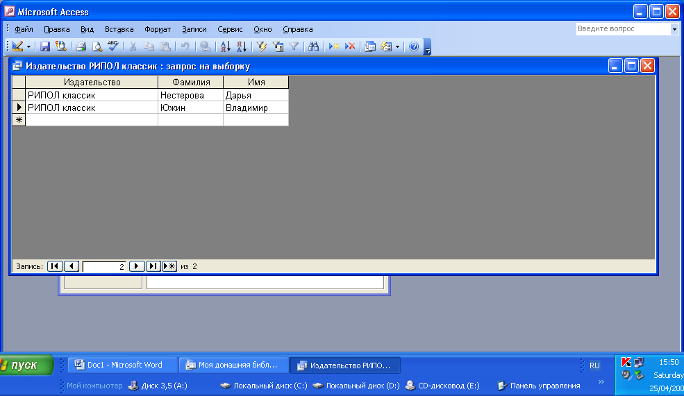The width and height of the screenshot is (684, 396).
Task: Click the Undo arrow icon
Action: (185, 46)
